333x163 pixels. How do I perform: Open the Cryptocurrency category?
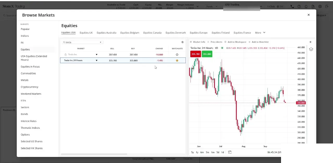click(x=29, y=87)
